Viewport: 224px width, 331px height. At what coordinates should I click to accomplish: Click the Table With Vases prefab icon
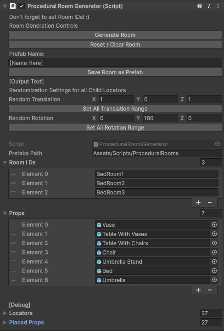point(99,234)
